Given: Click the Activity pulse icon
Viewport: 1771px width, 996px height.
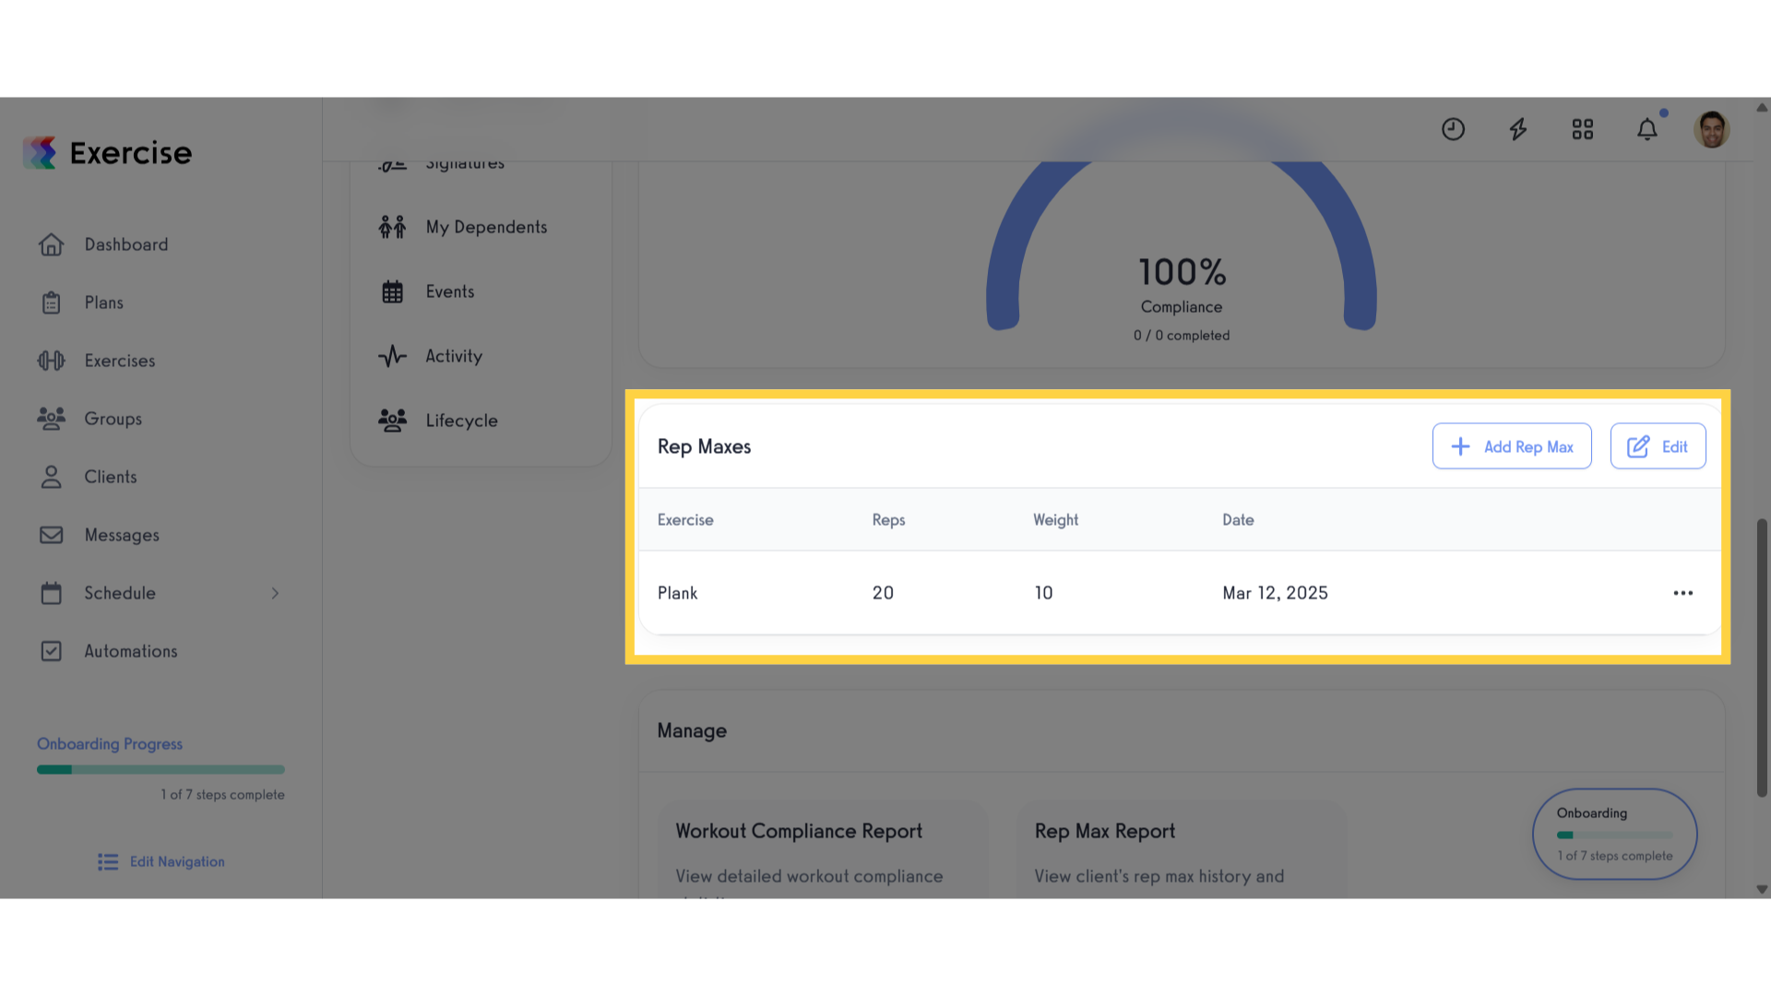Looking at the screenshot, I should click(392, 356).
